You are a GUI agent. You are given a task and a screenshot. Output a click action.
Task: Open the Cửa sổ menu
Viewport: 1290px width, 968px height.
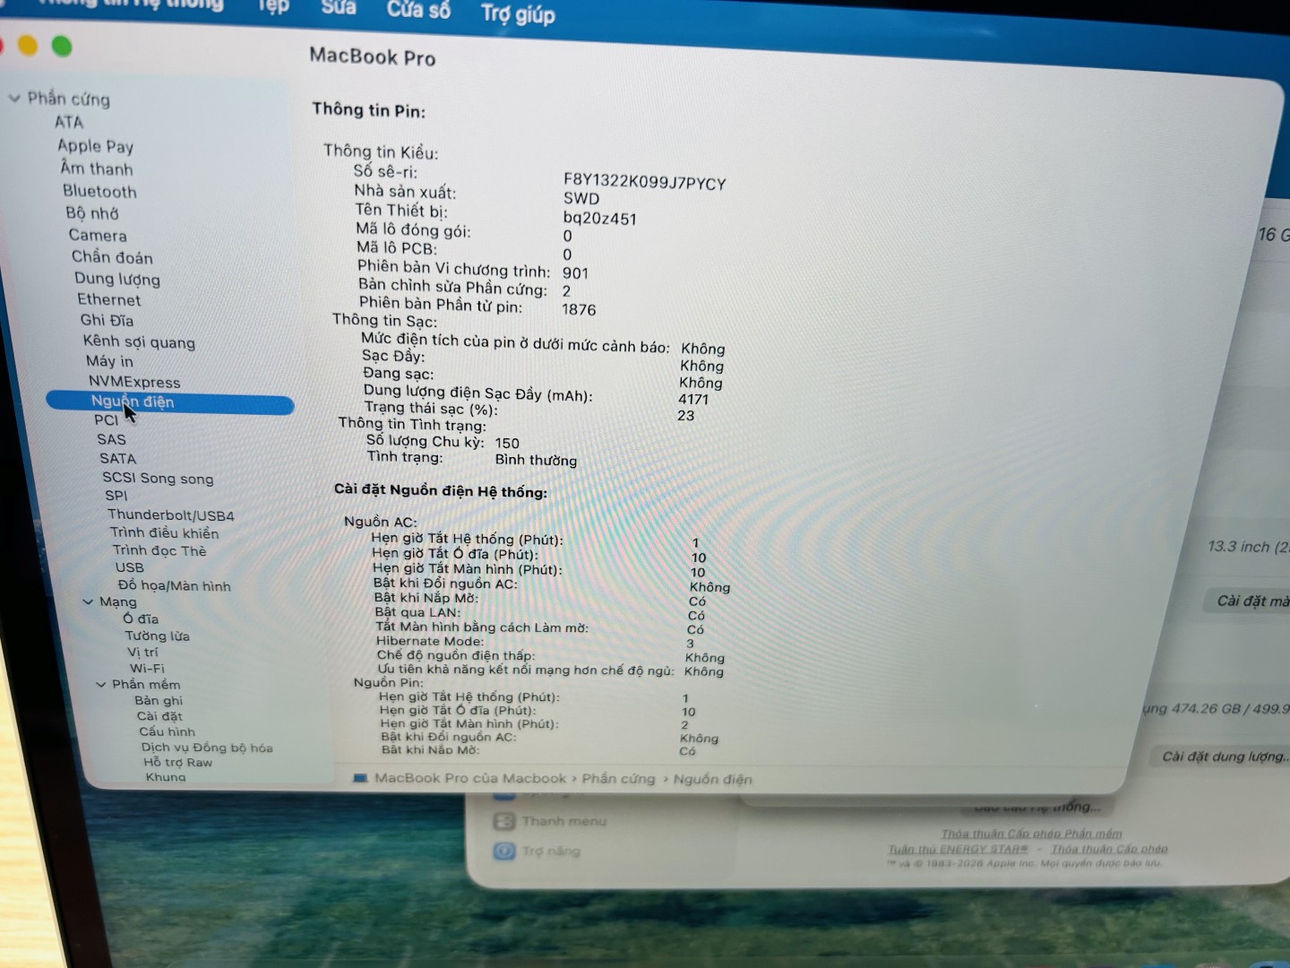(x=418, y=11)
